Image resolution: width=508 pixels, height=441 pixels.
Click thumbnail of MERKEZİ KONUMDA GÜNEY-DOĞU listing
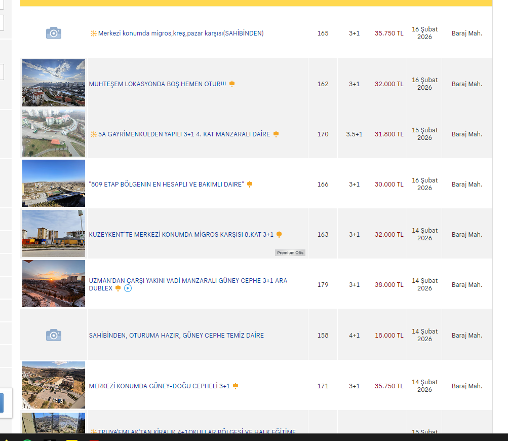pyautogui.click(x=54, y=385)
